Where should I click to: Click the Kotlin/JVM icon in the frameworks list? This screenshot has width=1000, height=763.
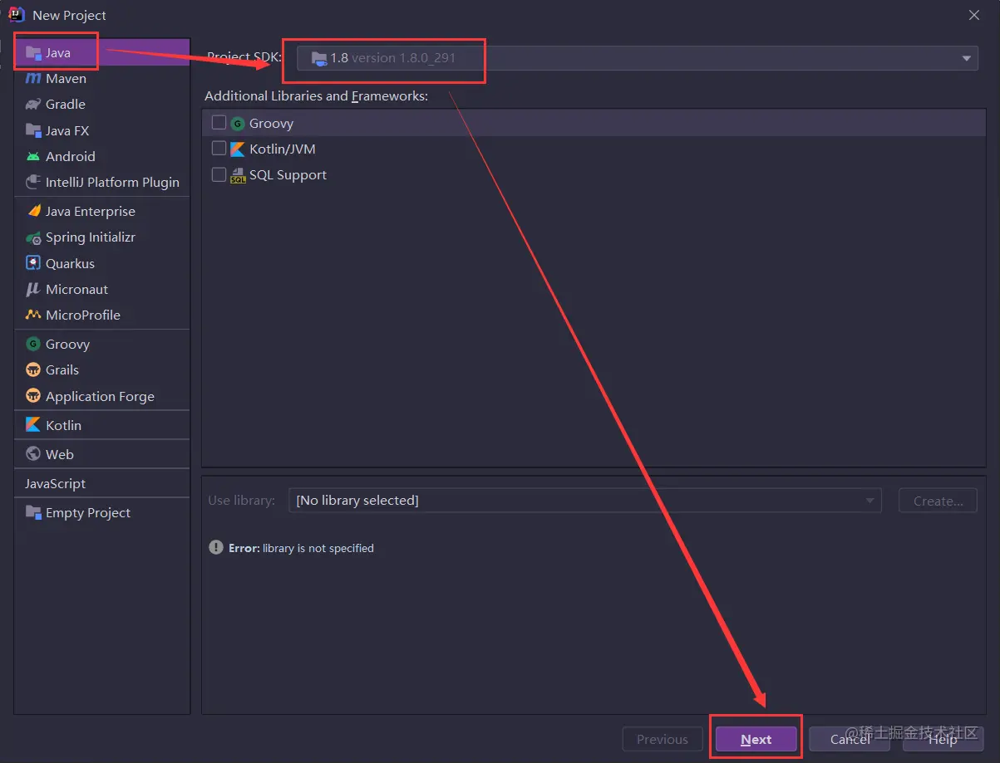coord(238,149)
